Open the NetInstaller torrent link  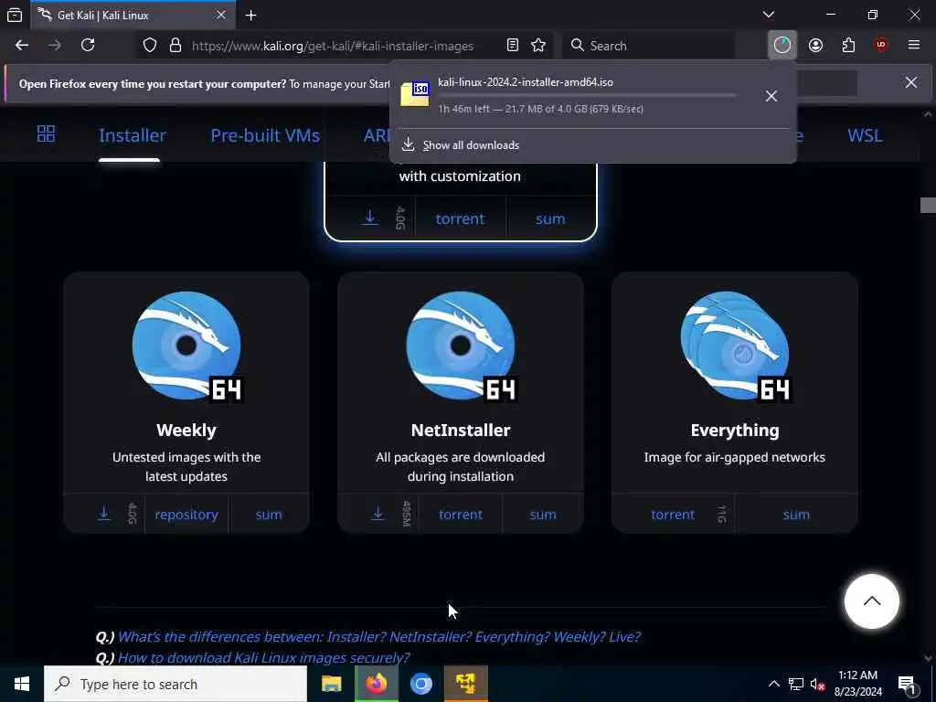pos(461,515)
